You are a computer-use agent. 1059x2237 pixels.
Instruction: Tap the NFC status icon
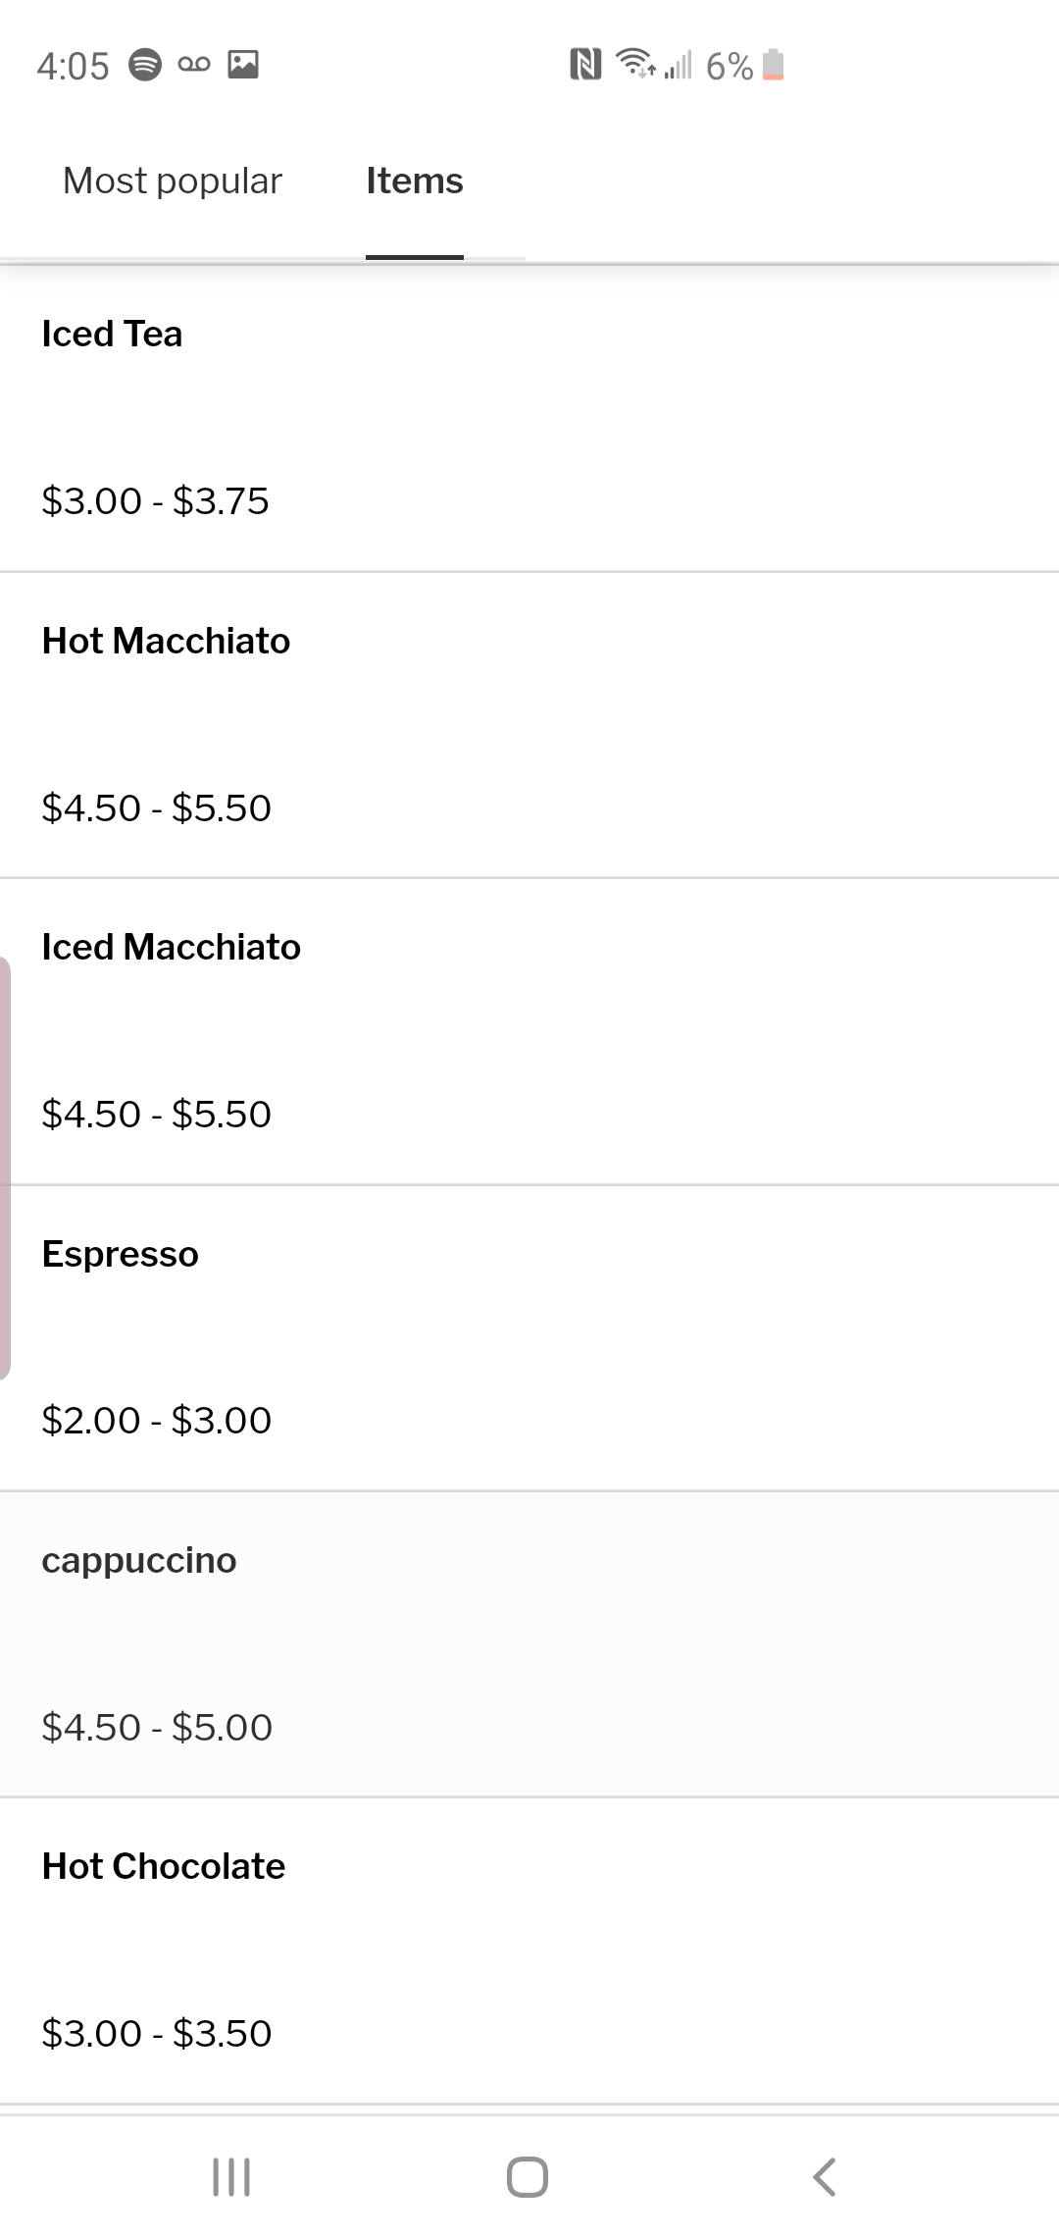pyautogui.click(x=585, y=65)
